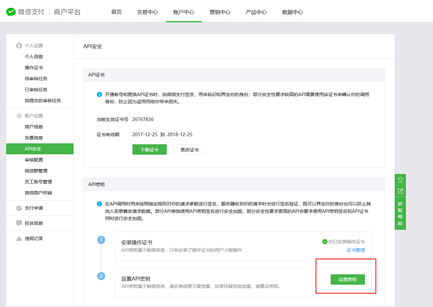Click the WeChat Pay logo icon
The width and height of the screenshot is (433, 307).
11,12
